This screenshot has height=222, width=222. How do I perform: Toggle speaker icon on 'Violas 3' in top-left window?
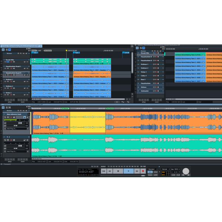click(x=14, y=95)
